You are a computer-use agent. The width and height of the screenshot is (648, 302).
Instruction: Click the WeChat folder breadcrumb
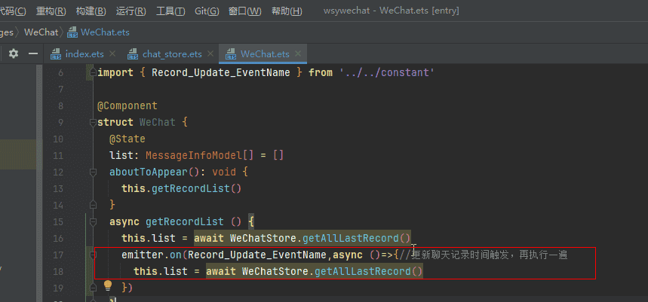click(x=41, y=32)
